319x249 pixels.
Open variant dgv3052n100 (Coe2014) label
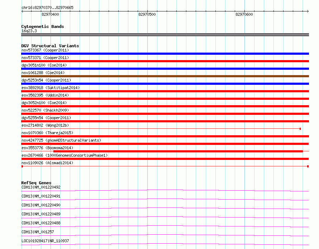pyautogui.click(x=44, y=103)
